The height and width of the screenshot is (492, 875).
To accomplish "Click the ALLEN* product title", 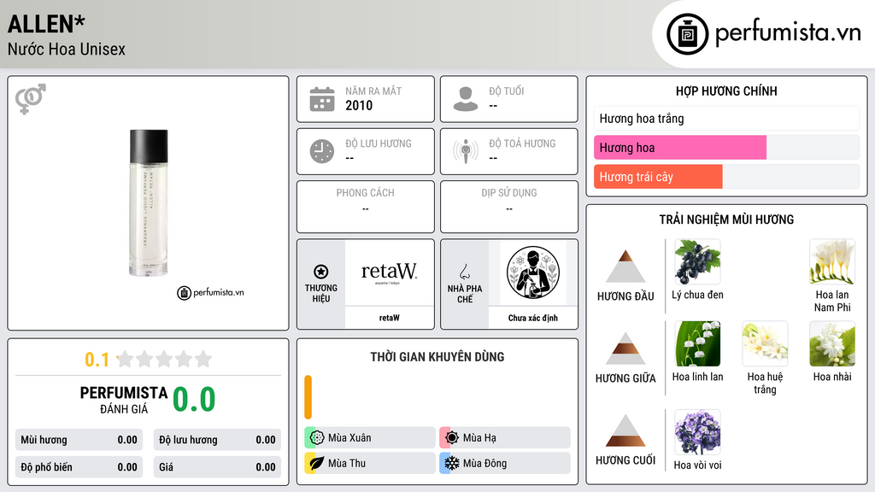I will (46, 24).
